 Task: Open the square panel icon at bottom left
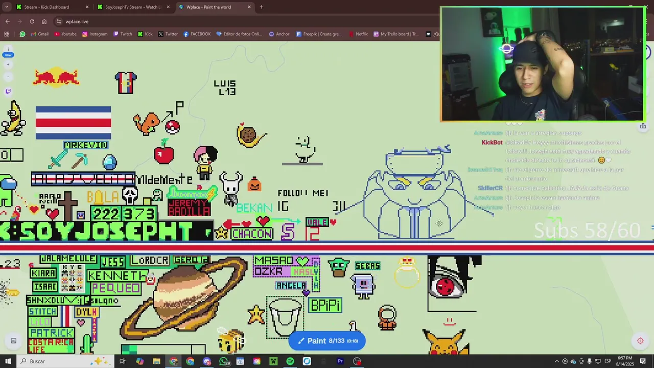(14, 341)
